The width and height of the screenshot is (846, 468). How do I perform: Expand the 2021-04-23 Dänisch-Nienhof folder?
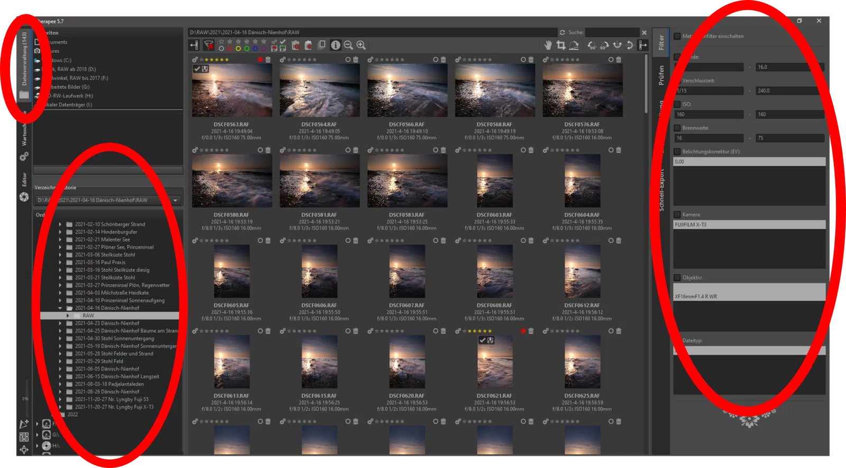pos(60,323)
